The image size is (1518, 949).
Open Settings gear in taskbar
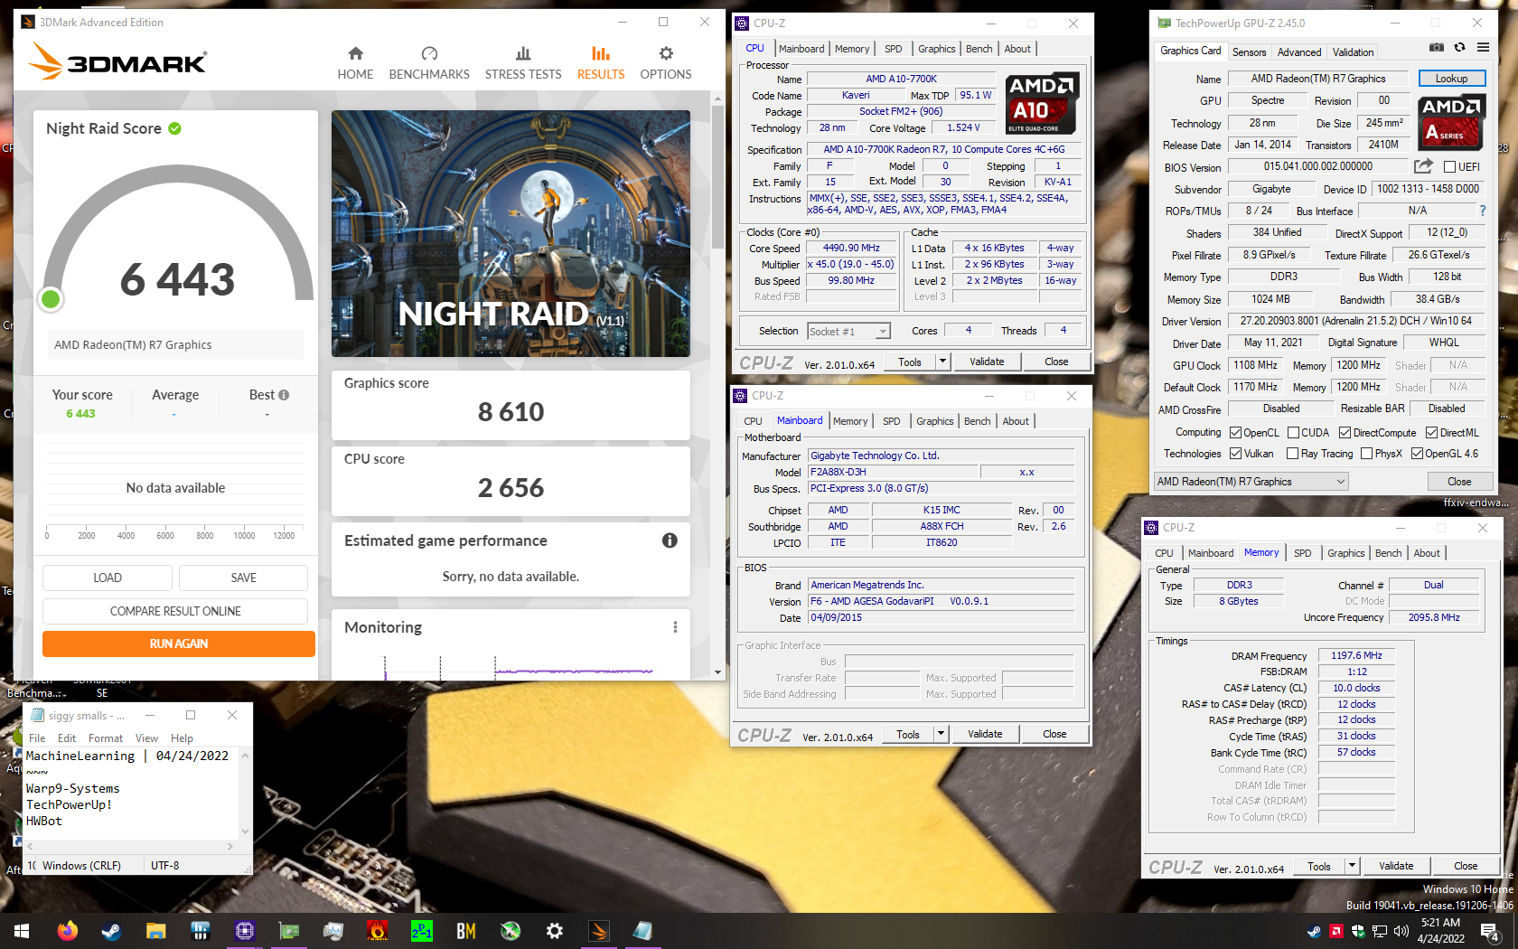pos(555,931)
